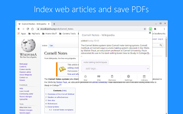Open the Recent changes link
183x114 pixels.
click(x=25, y=97)
